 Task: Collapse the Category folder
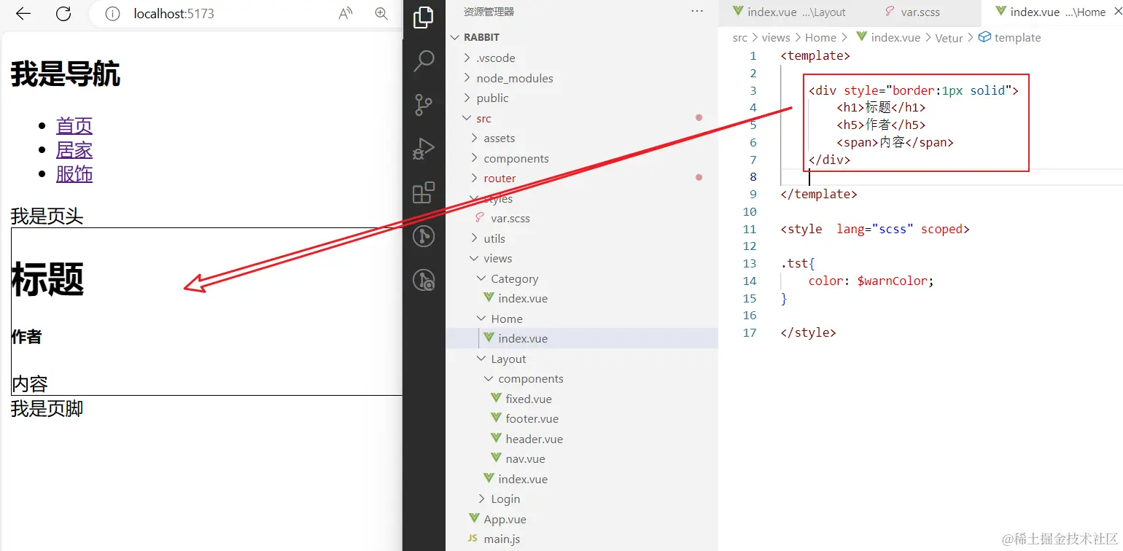(x=482, y=278)
